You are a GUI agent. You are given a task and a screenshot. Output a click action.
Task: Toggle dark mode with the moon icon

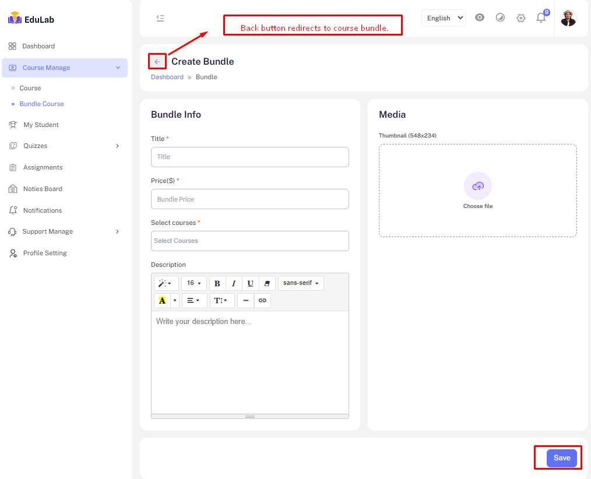coord(500,17)
